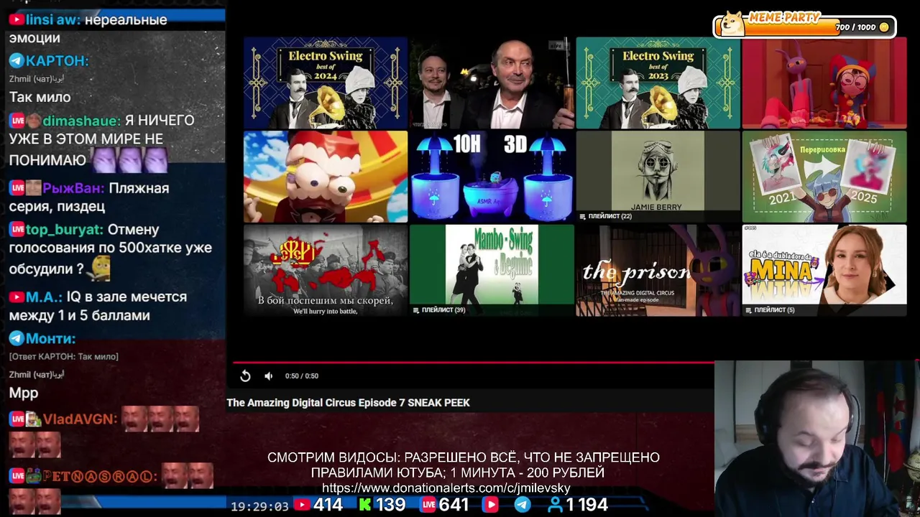Open the 10H 3D rain humidifier video

492,177
